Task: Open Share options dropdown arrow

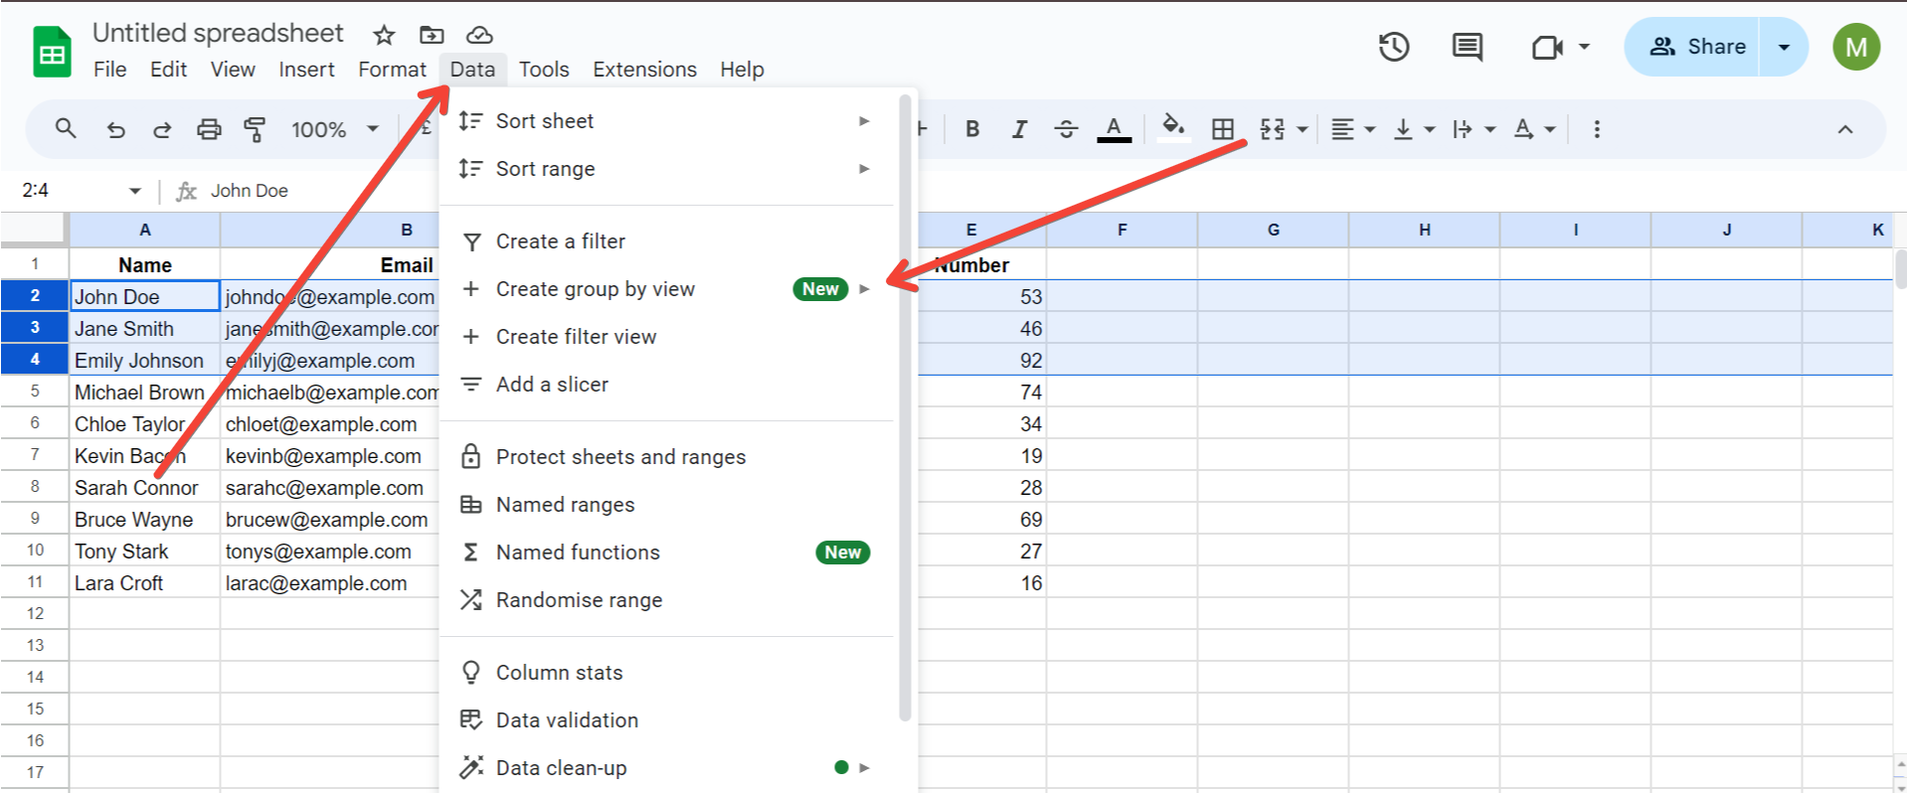Action: tap(1784, 47)
